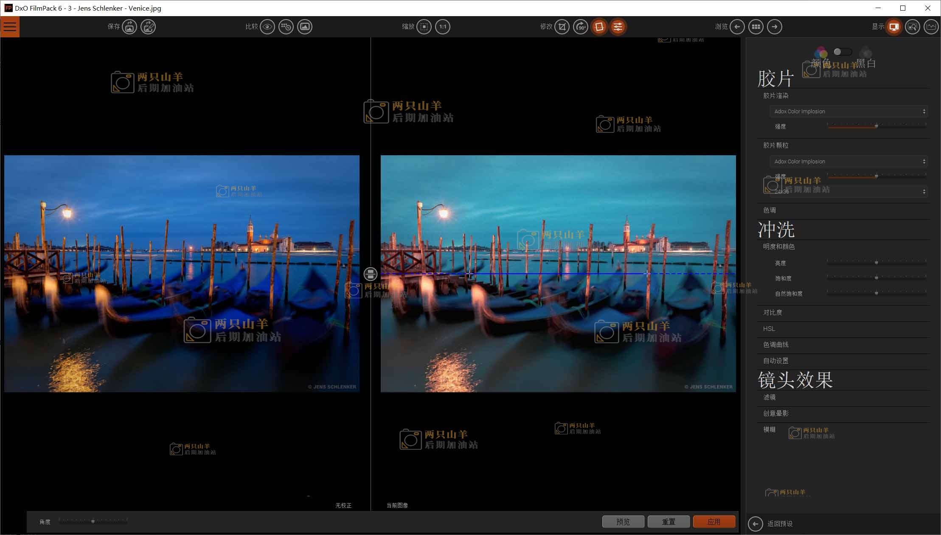Switch the color/black-and-white toggle
Image resolution: width=941 pixels, height=535 pixels.
pos(842,52)
